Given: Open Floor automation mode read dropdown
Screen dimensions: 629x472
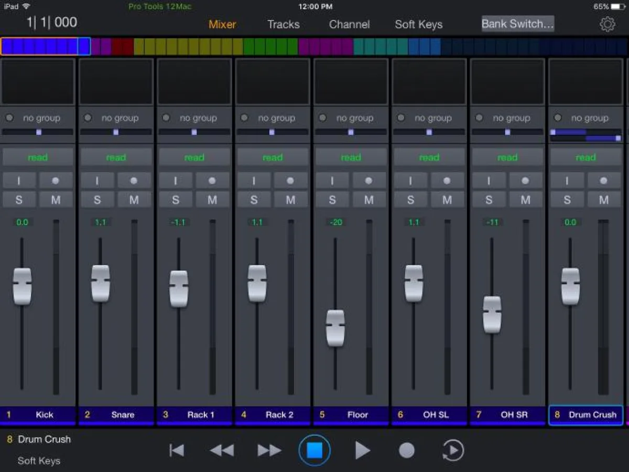Looking at the screenshot, I should pos(351,157).
